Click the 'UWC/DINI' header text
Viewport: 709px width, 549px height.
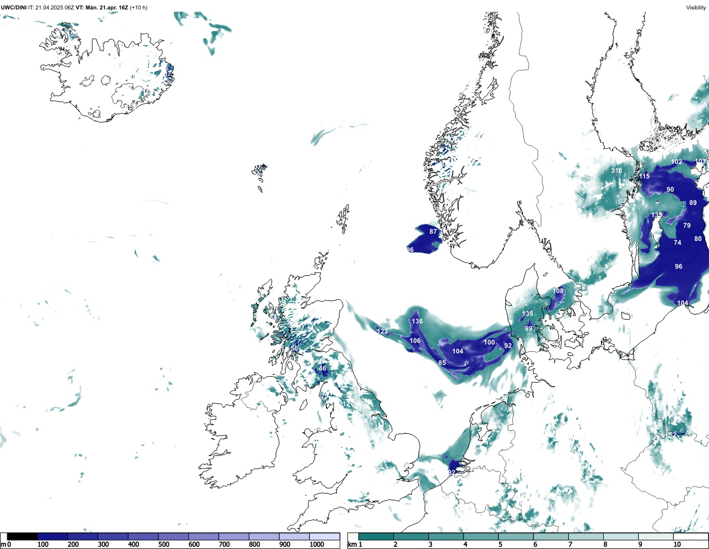click(13, 7)
